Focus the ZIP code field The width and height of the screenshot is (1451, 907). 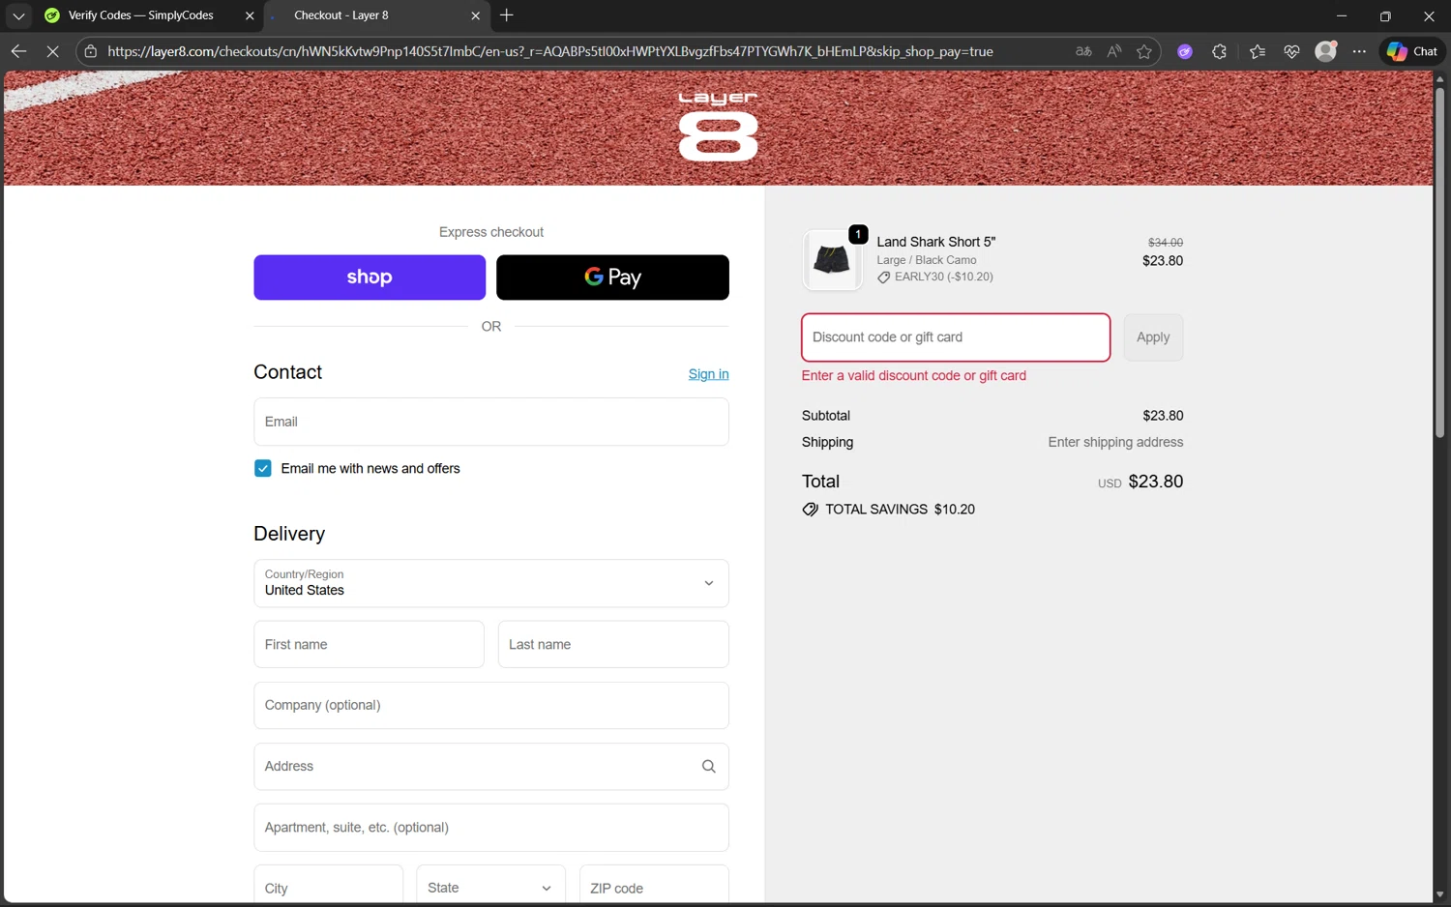click(x=654, y=886)
